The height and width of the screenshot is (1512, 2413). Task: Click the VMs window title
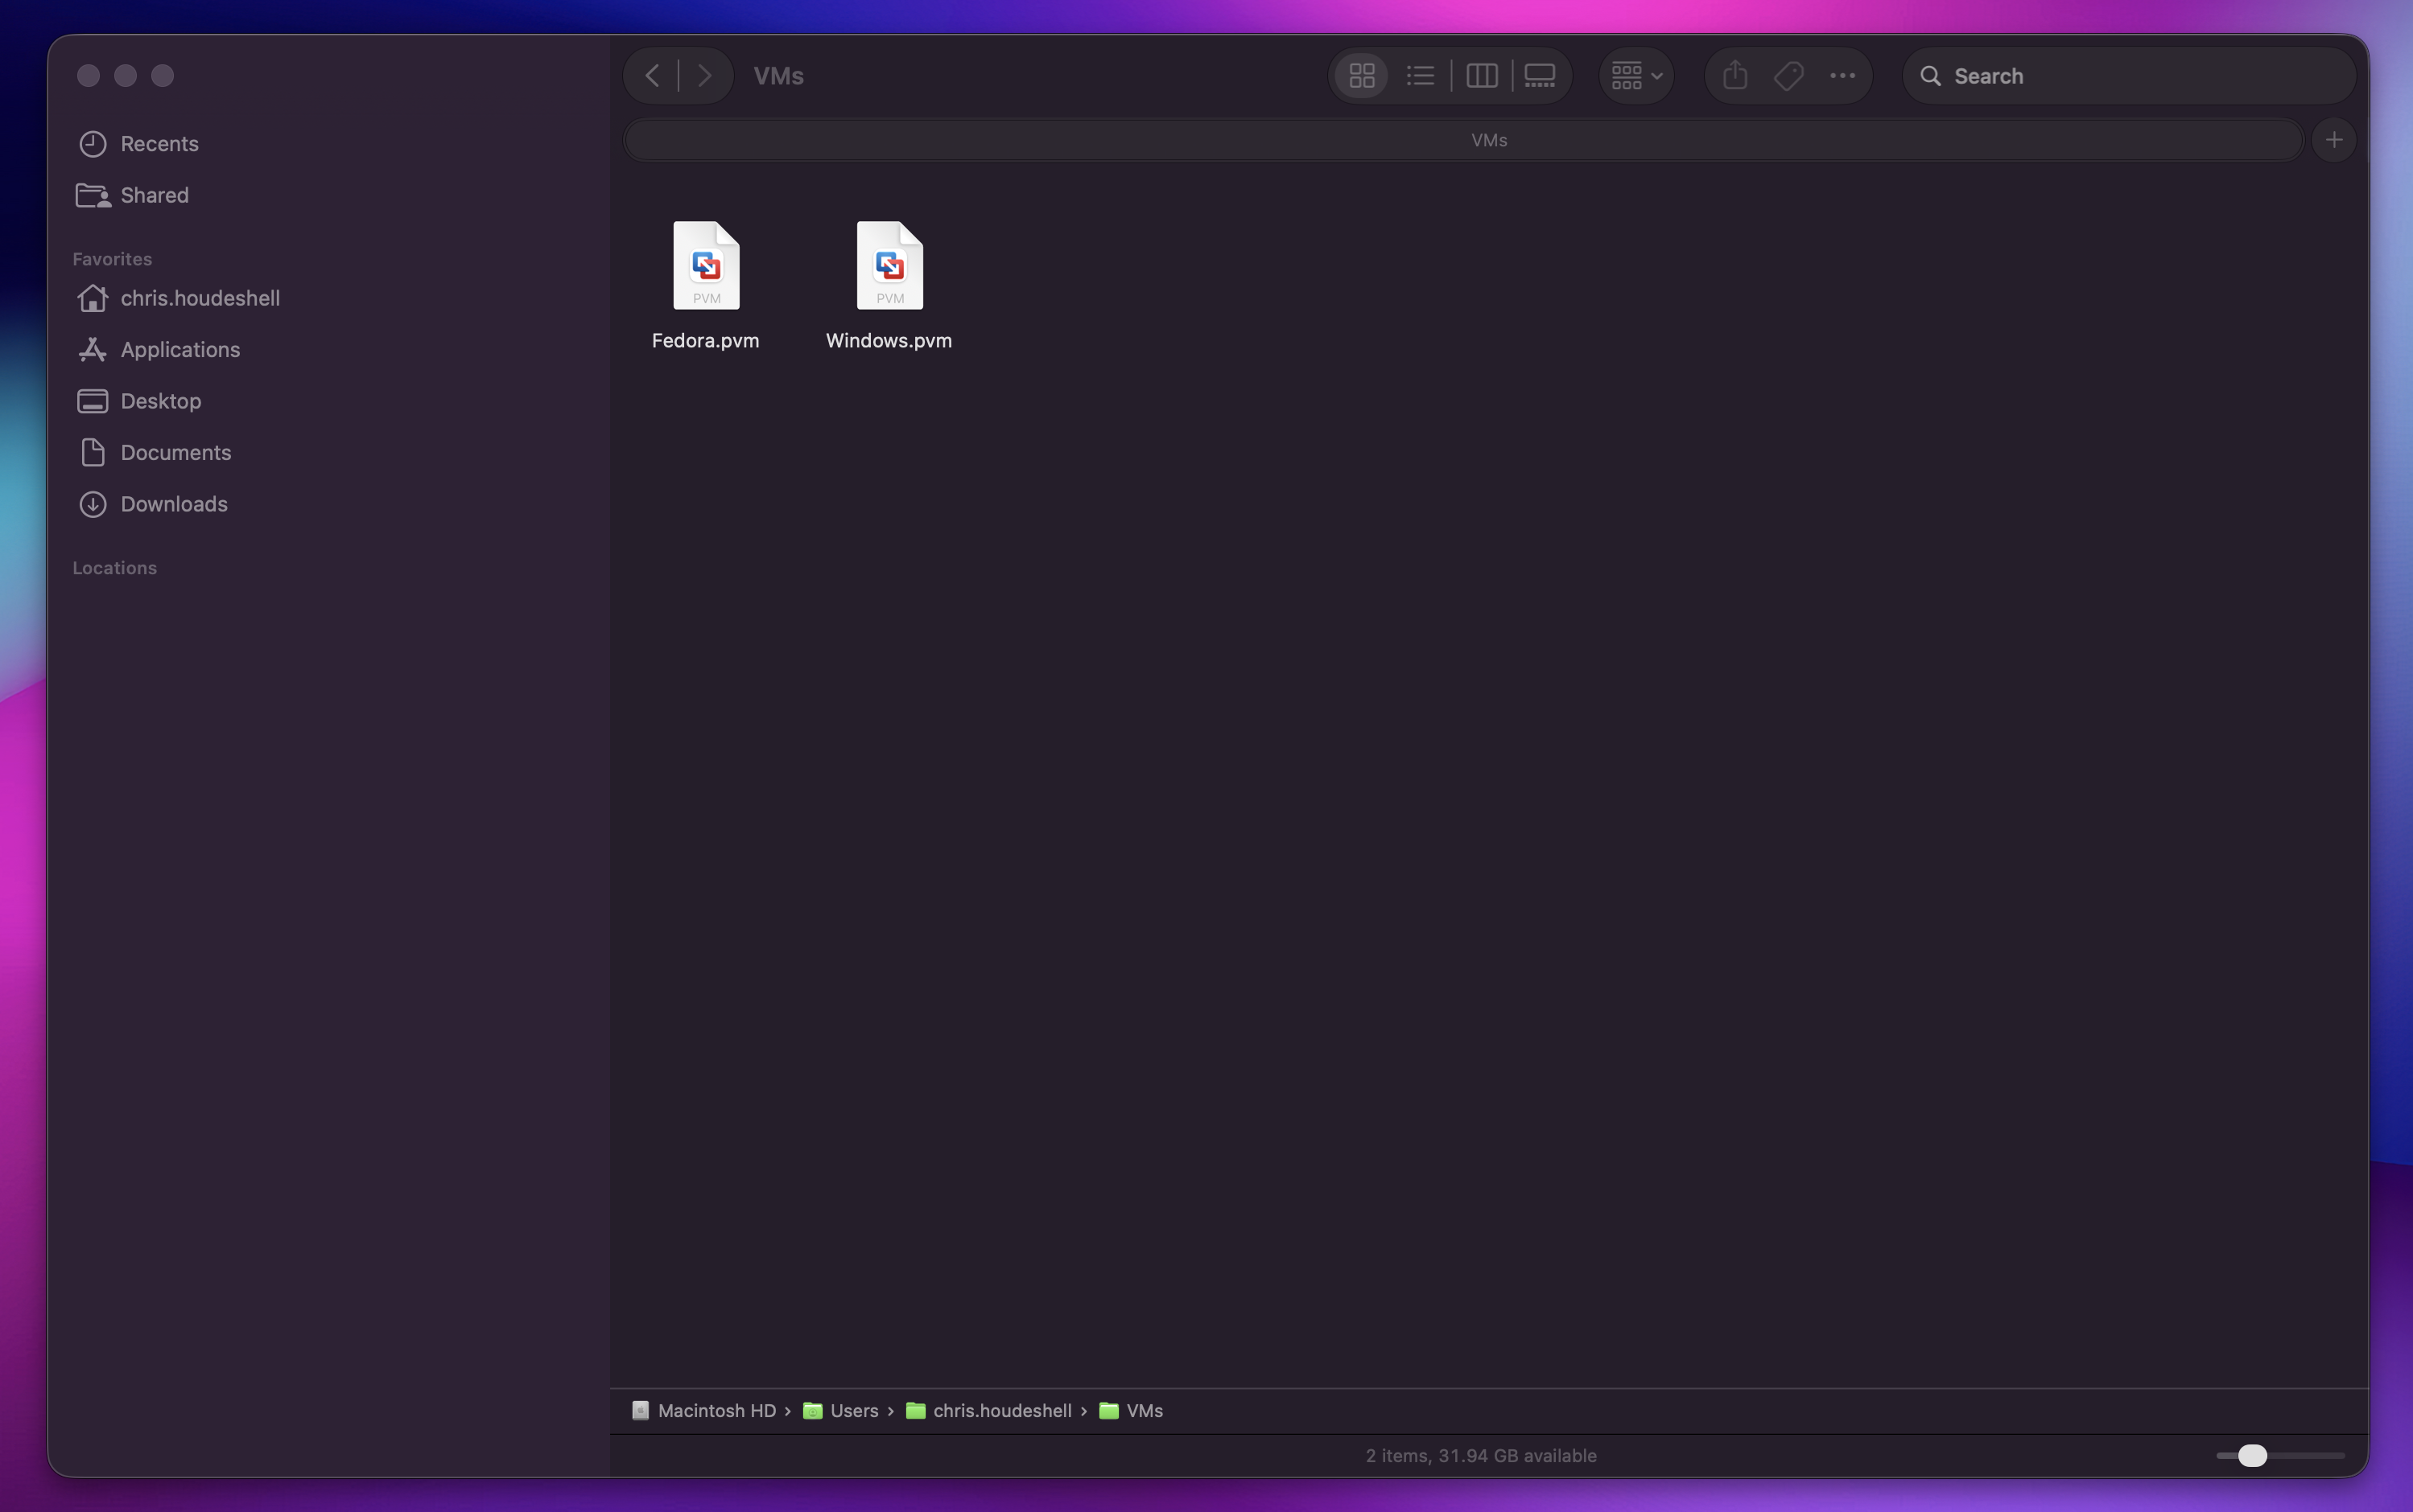click(778, 76)
